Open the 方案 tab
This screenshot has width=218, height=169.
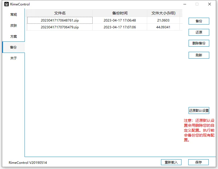click(13, 37)
